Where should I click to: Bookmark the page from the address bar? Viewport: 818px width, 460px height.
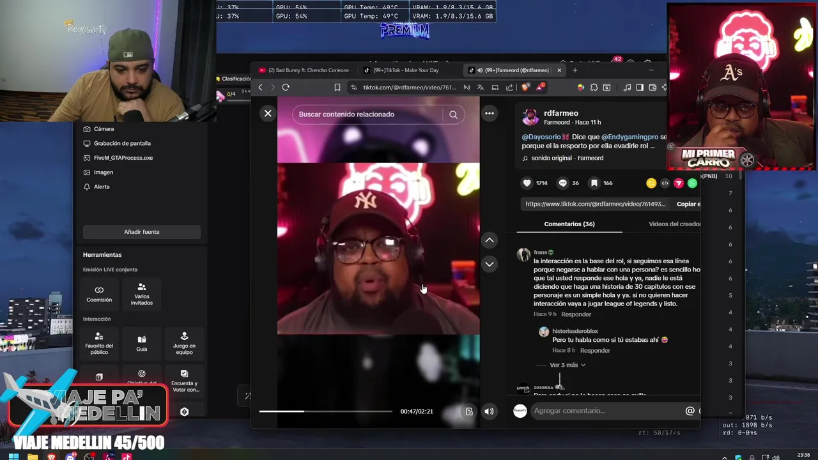(337, 88)
